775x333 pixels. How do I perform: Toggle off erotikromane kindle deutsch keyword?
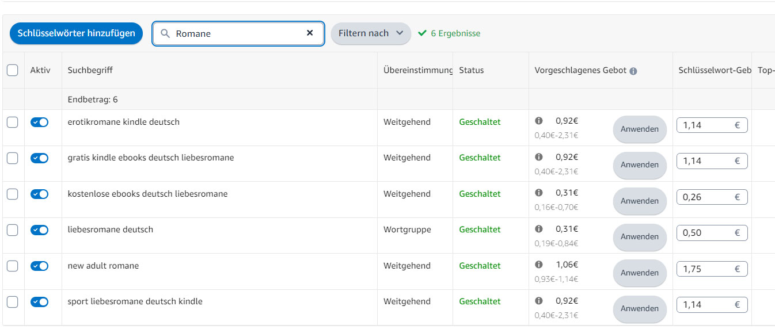point(39,122)
